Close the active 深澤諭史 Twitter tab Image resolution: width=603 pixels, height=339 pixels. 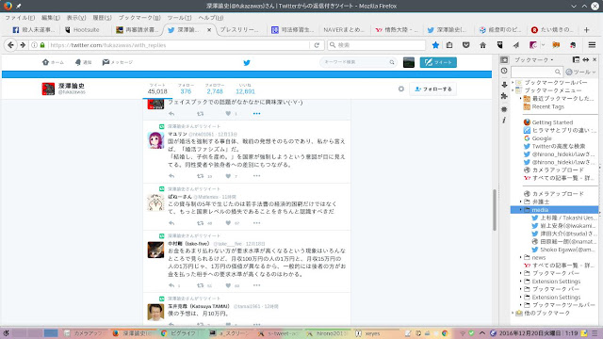209,29
